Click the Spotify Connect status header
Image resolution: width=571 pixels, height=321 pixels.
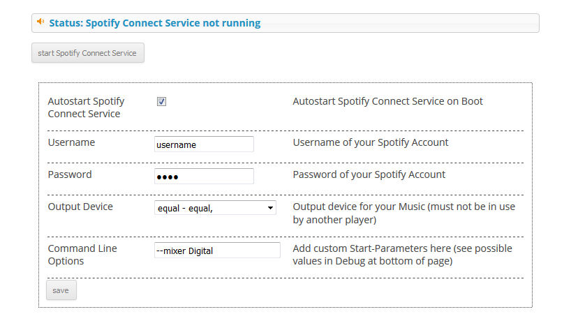click(x=285, y=23)
